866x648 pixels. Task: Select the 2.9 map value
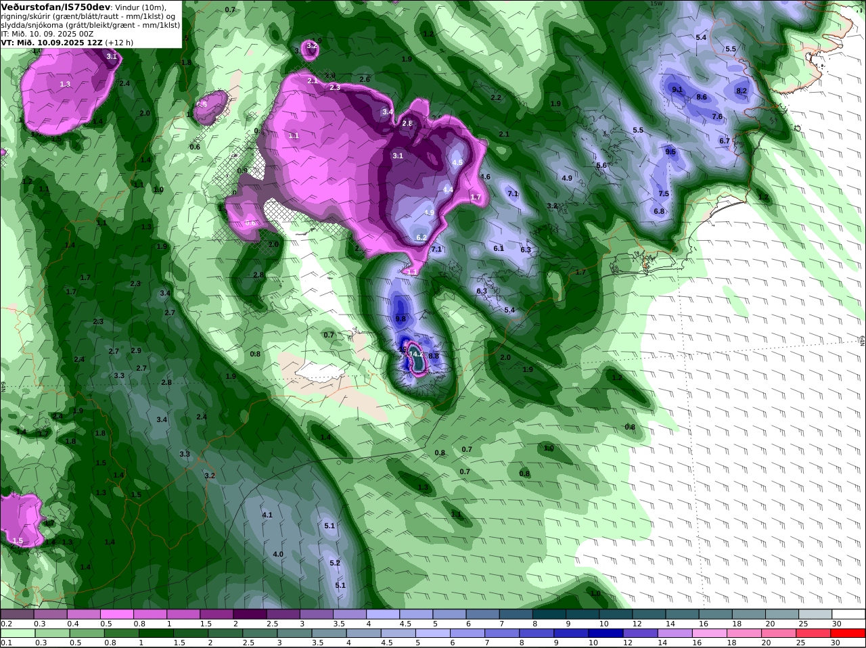(136, 350)
